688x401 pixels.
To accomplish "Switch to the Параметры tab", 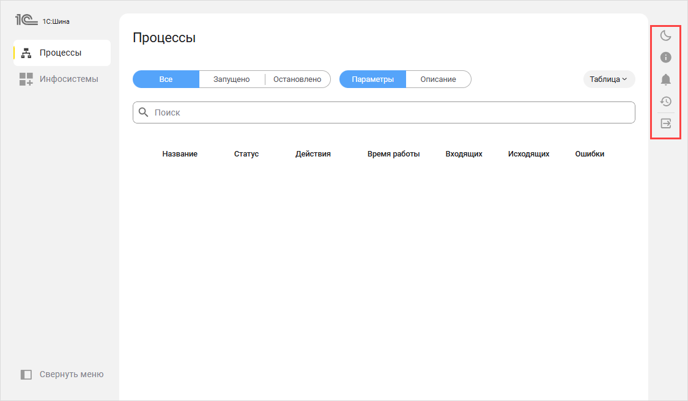I will 372,79.
